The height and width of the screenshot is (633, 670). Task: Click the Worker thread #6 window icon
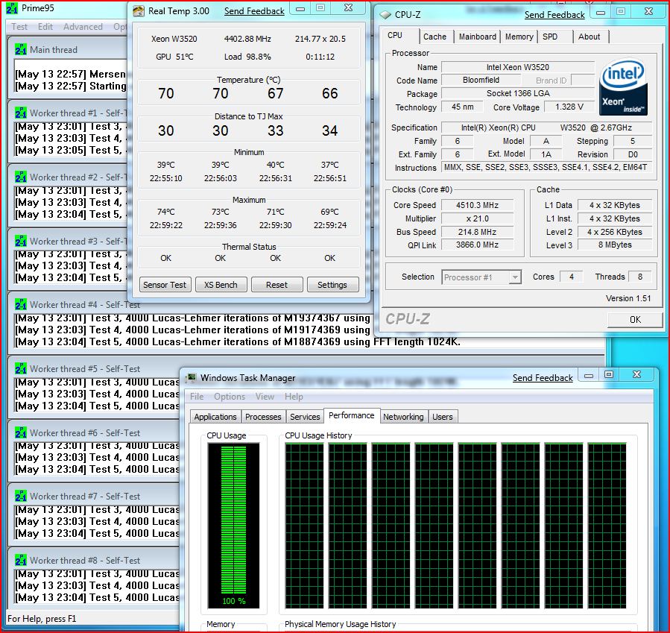[21, 432]
